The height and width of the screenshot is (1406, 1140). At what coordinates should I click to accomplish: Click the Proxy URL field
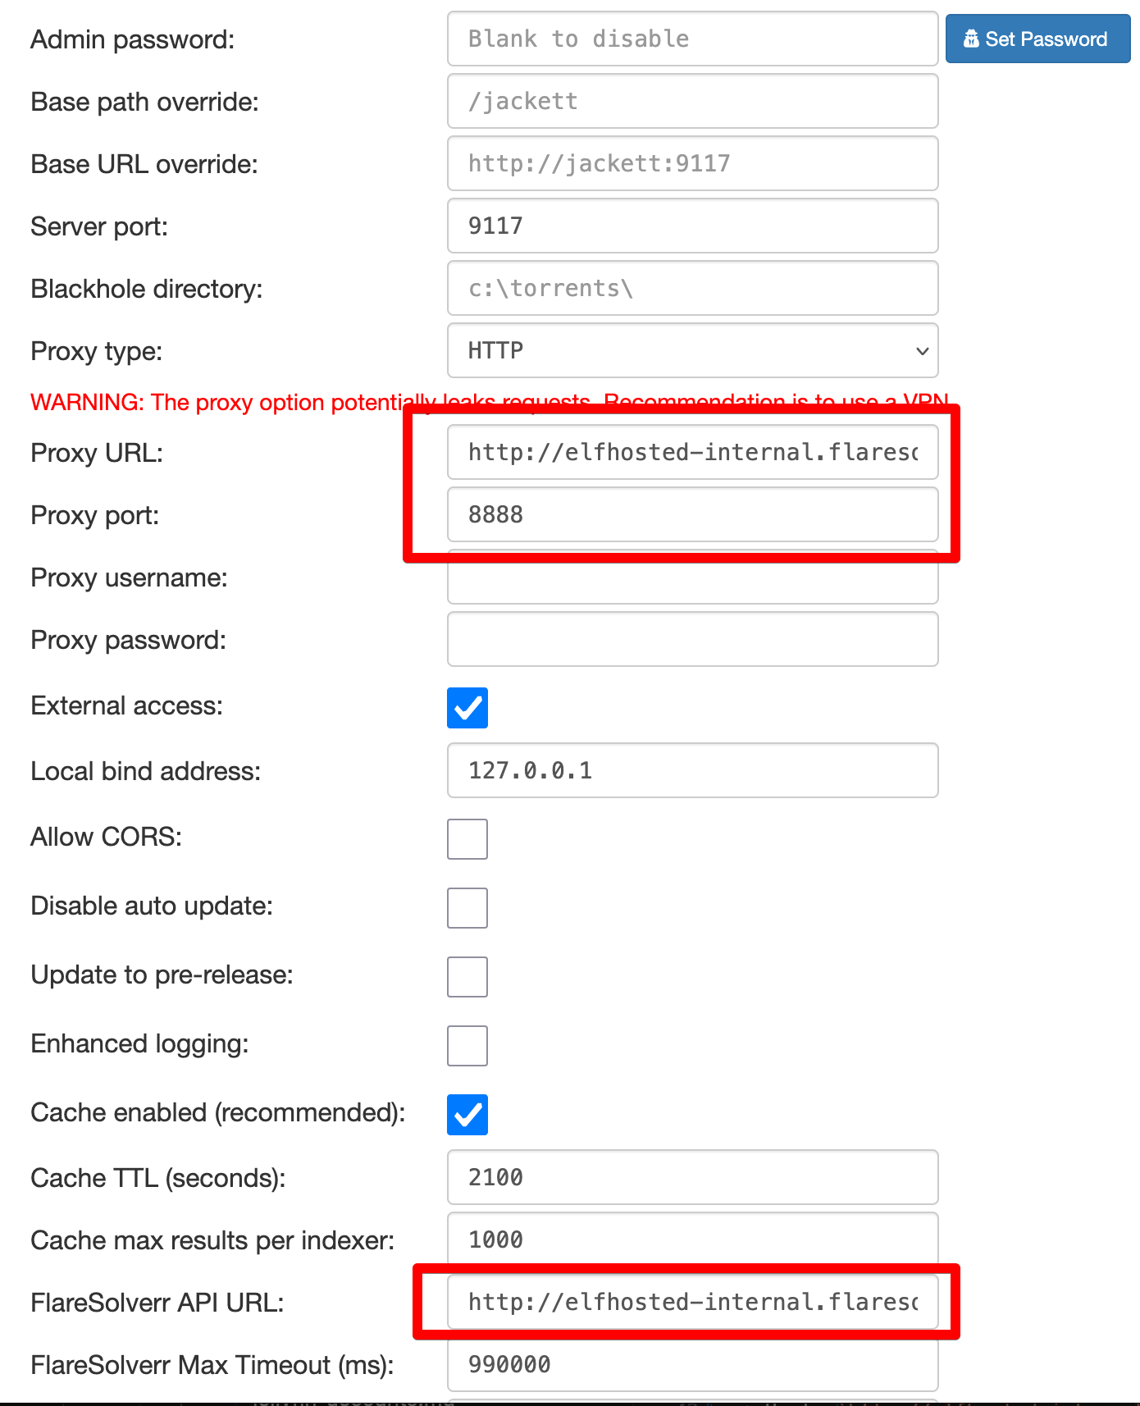coord(692,452)
